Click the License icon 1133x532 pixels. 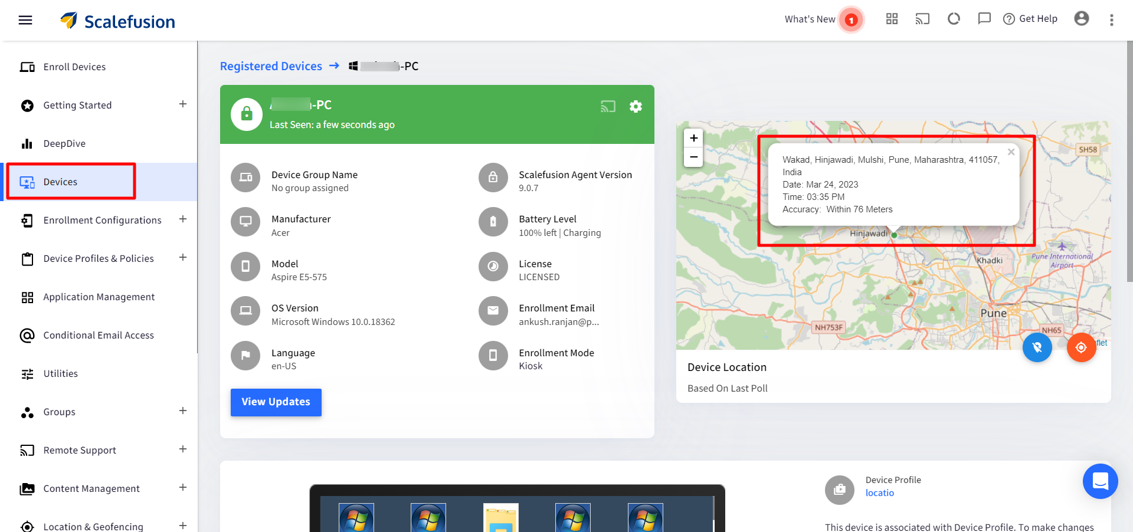[493, 267]
